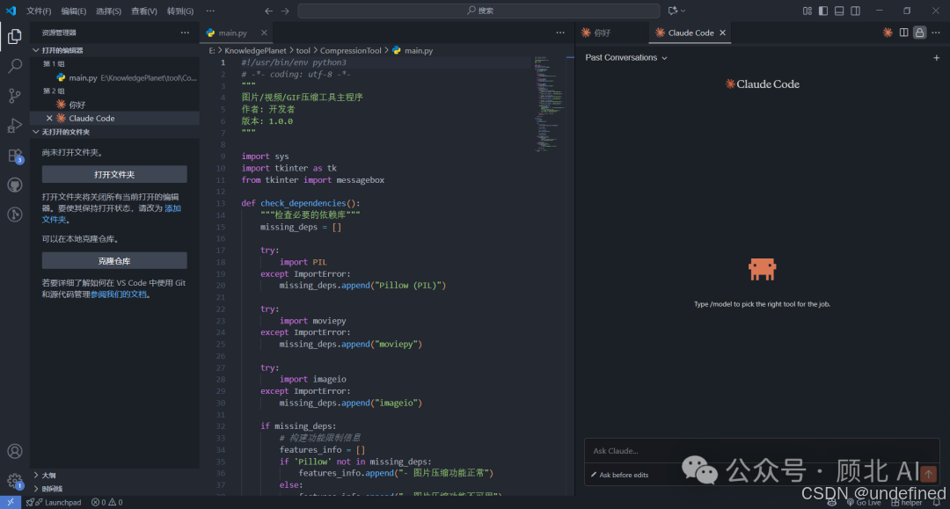Open Explorer panel more actions ellipsis
Viewport: 950px width, 509px height.
[185, 33]
